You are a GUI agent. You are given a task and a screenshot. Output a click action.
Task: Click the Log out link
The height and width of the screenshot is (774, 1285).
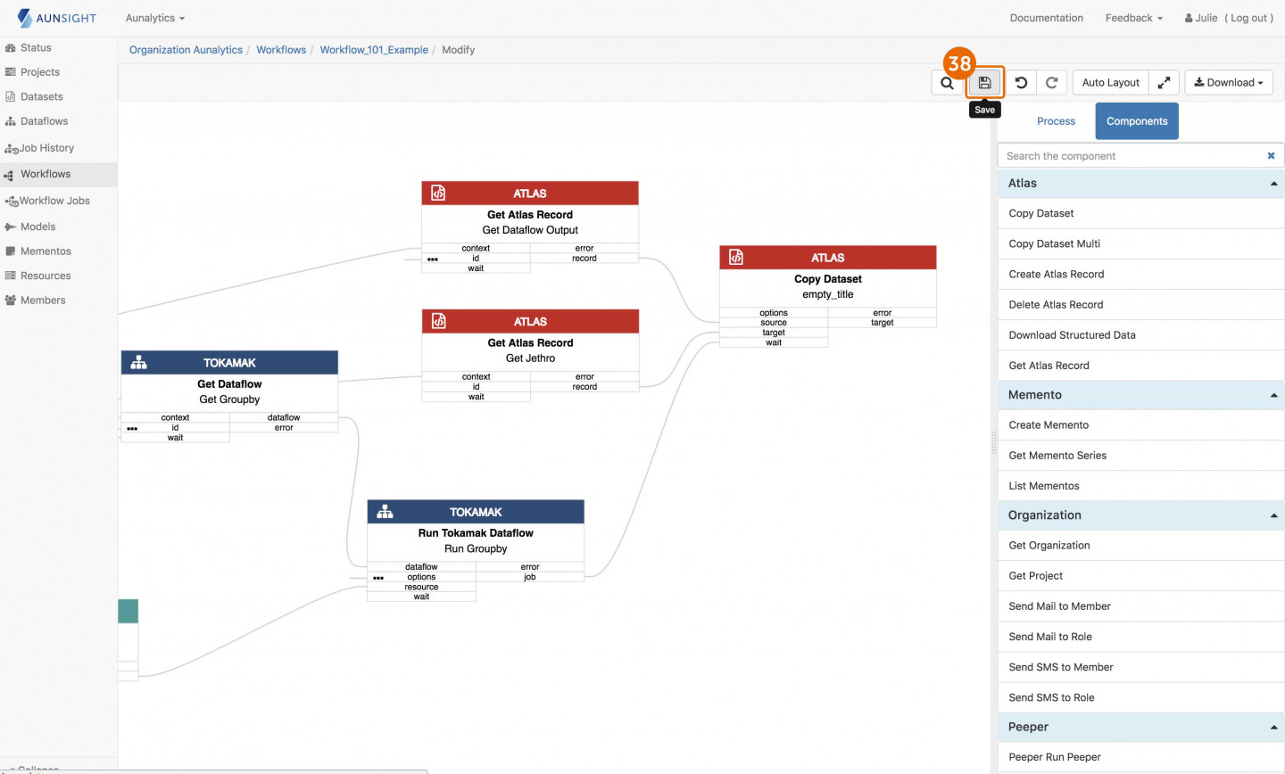[x=1248, y=18]
